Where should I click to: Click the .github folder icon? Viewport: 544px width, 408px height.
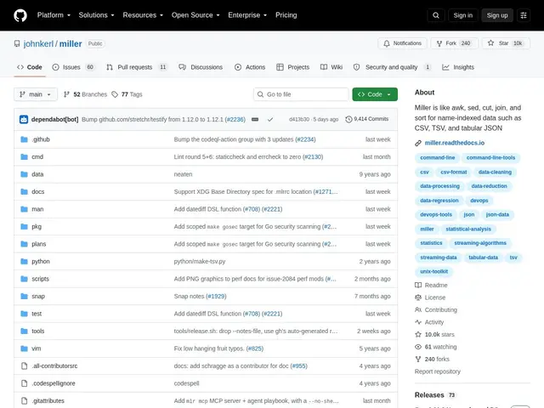(24, 139)
